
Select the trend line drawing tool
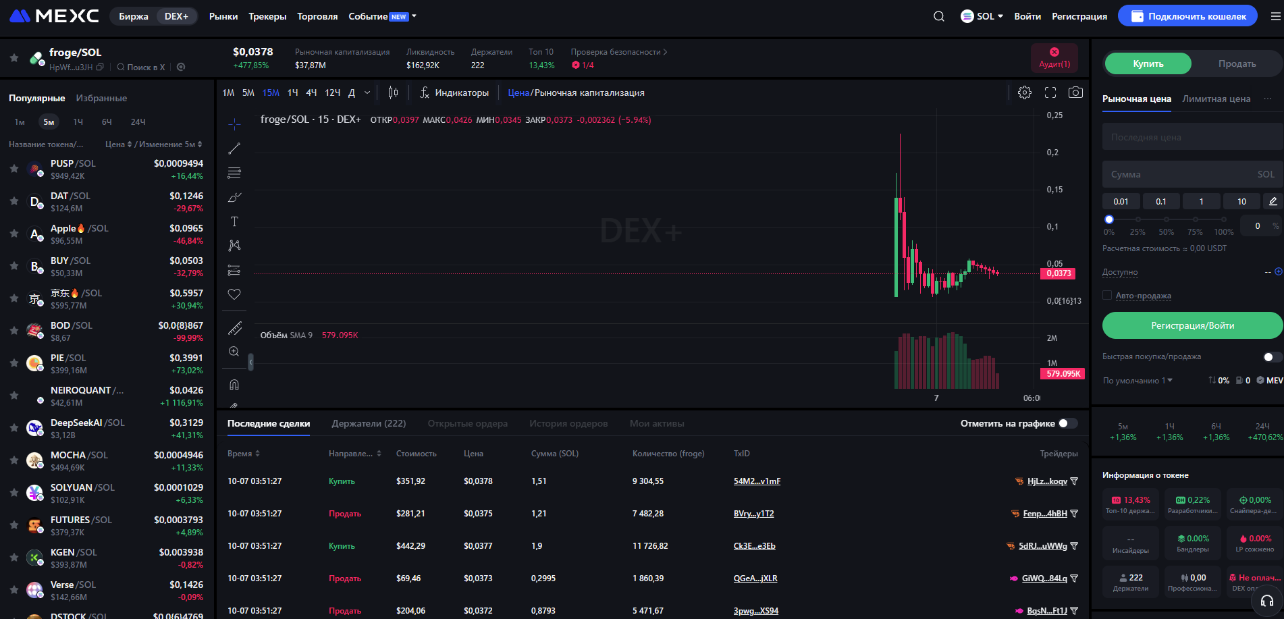click(x=234, y=149)
